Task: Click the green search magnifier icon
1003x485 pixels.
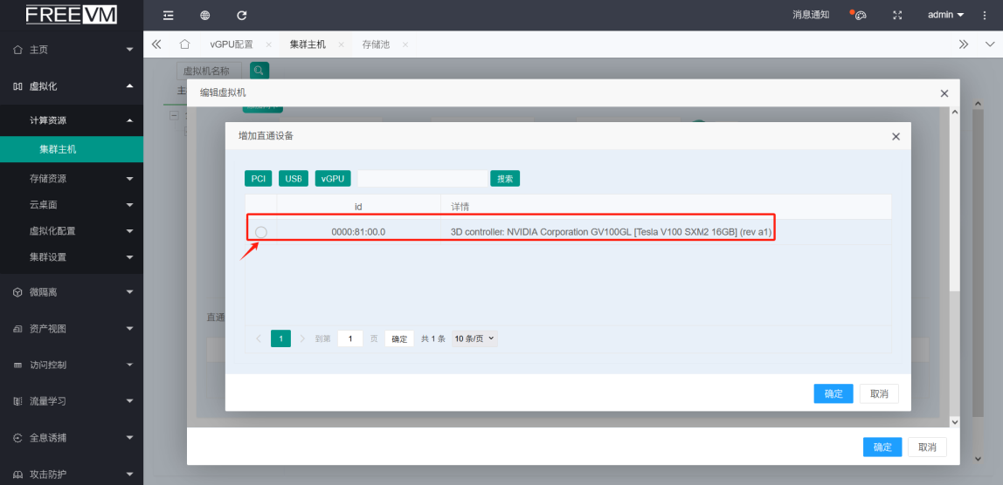Action: point(259,71)
